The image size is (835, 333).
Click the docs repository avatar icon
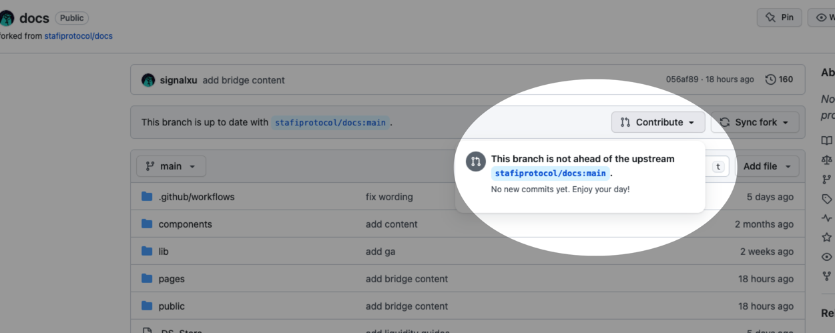[6, 18]
